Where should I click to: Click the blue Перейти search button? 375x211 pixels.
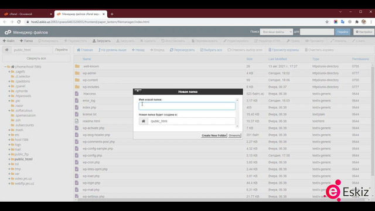[x=343, y=32]
